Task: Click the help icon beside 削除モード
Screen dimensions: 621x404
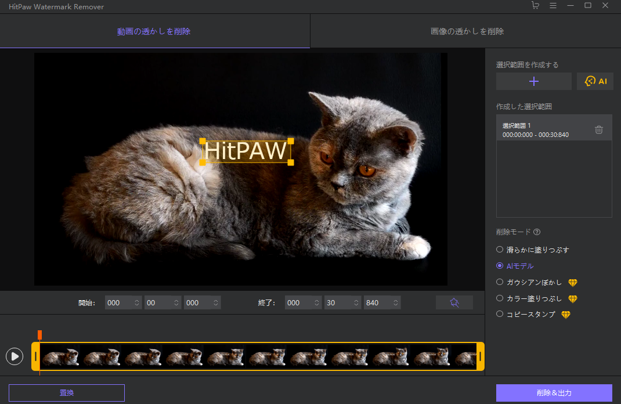Action: click(537, 232)
